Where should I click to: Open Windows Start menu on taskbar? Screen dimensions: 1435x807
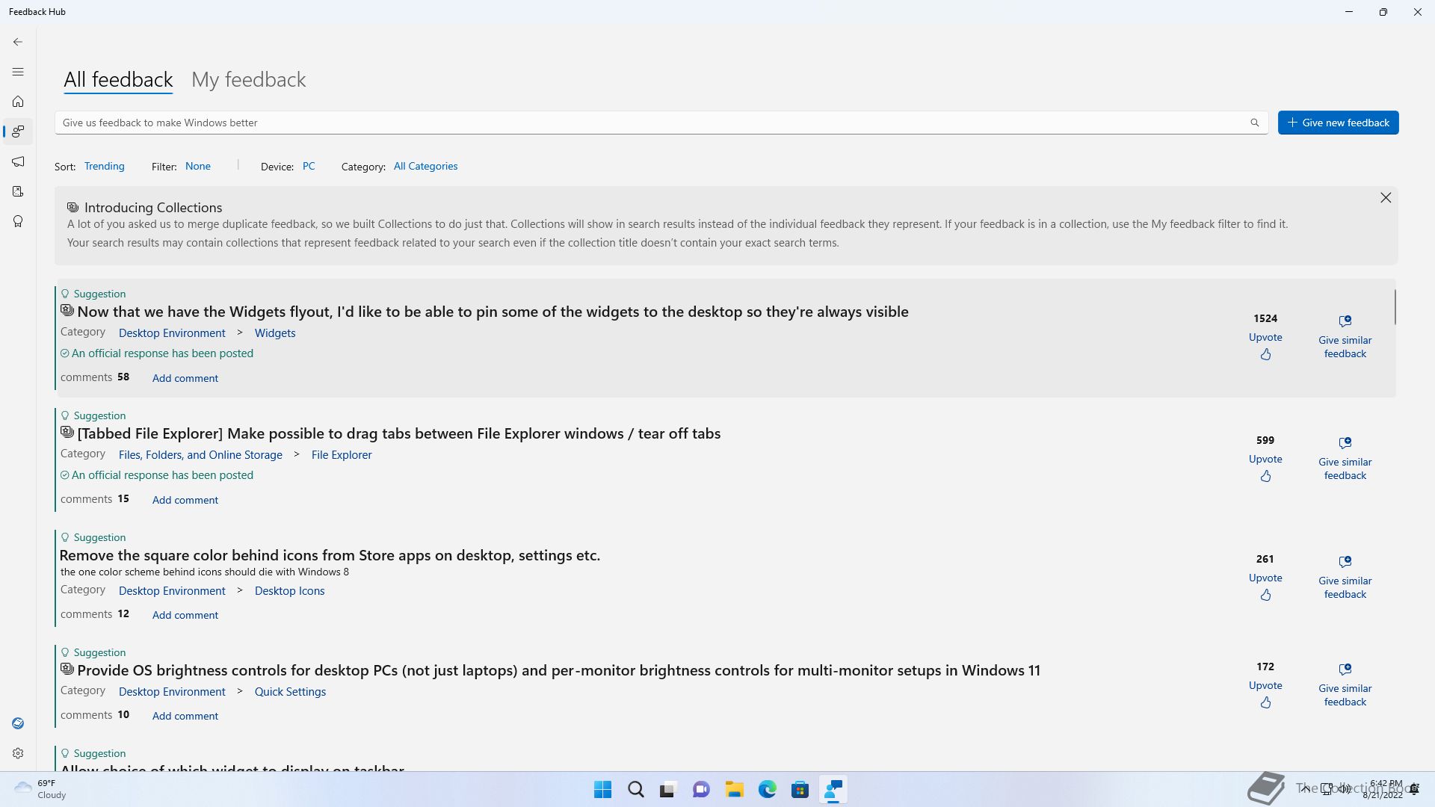tap(602, 789)
